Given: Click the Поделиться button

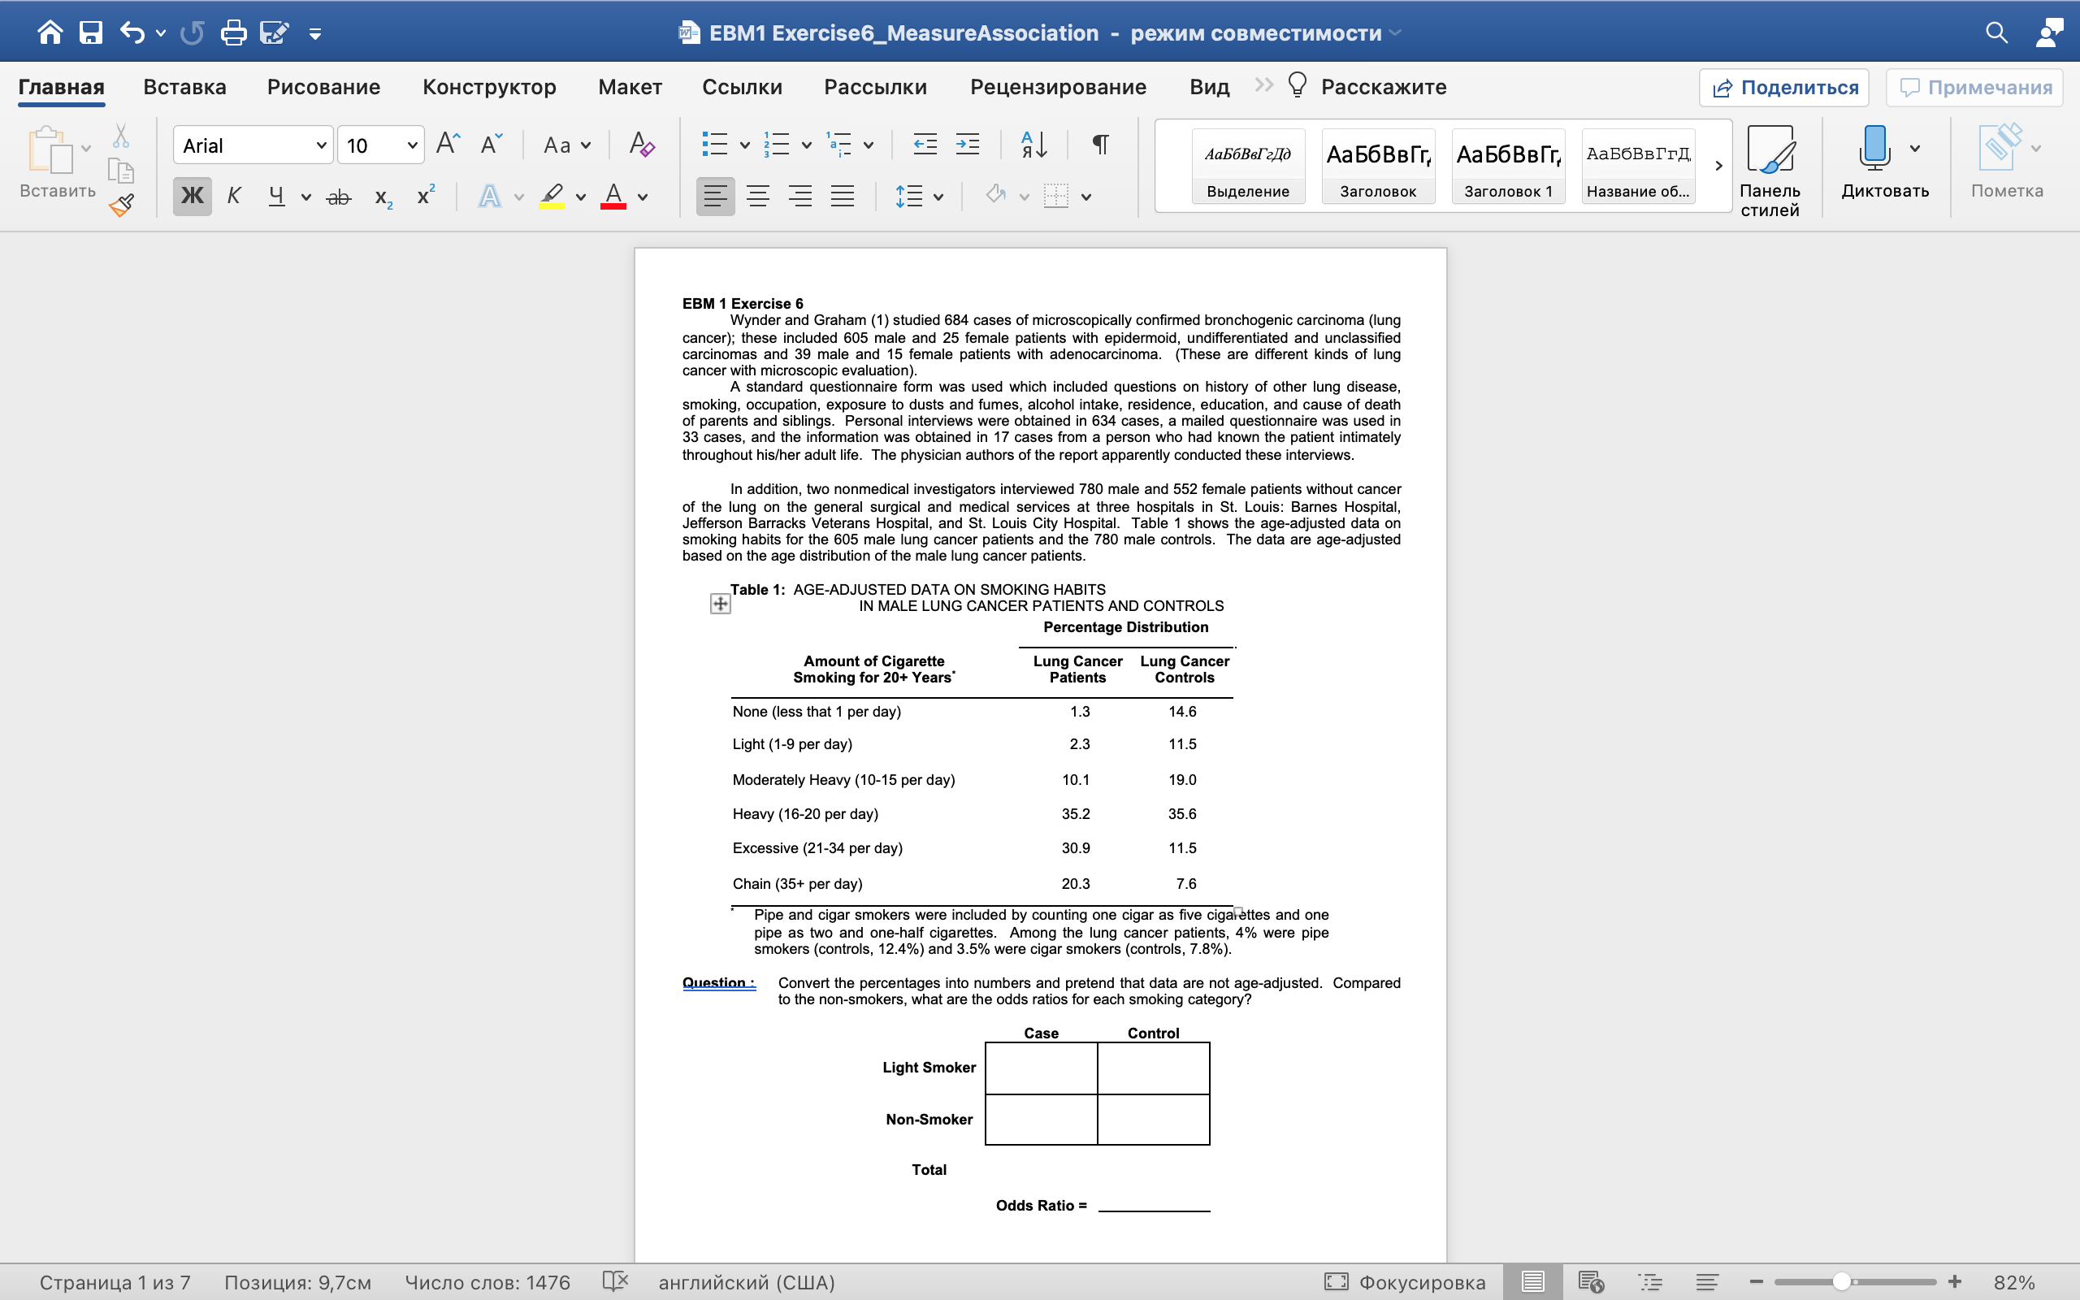Looking at the screenshot, I should 1783,86.
